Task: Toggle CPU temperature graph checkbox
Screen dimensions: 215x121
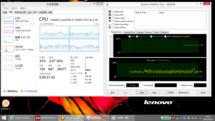Action: [130, 37]
